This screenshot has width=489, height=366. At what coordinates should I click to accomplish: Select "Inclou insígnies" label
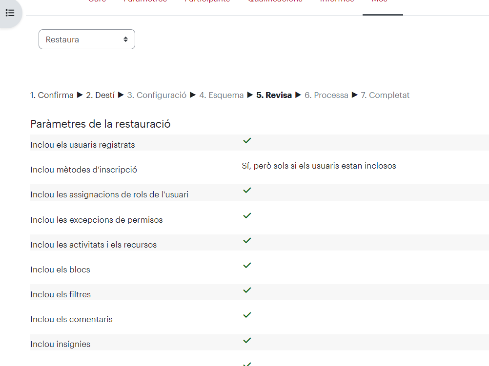pos(60,344)
